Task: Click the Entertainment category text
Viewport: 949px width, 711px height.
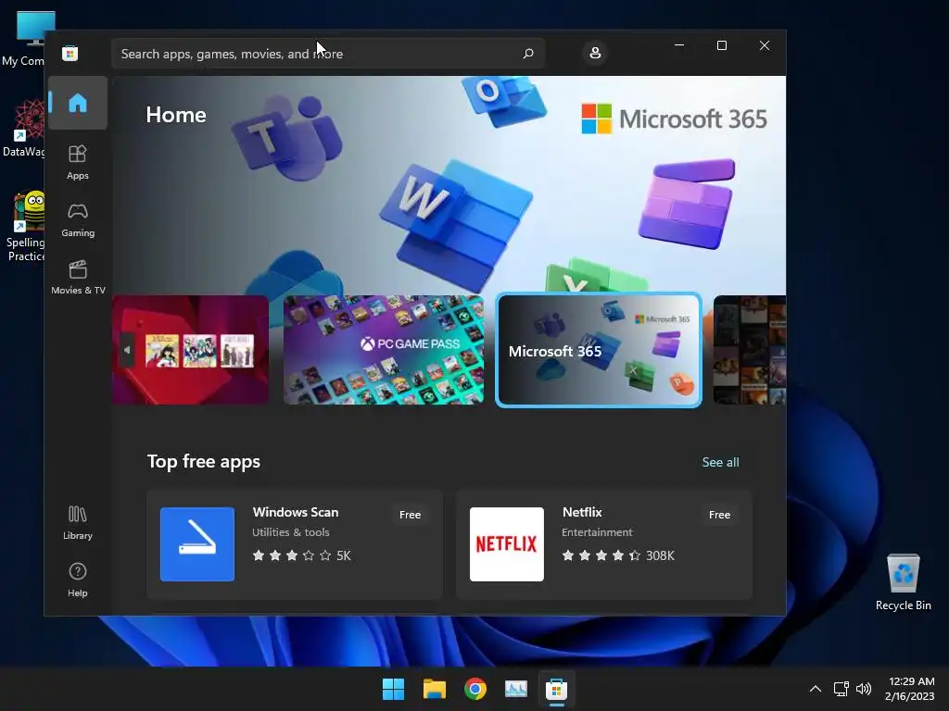Action: pyautogui.click(x=597, y=532)
